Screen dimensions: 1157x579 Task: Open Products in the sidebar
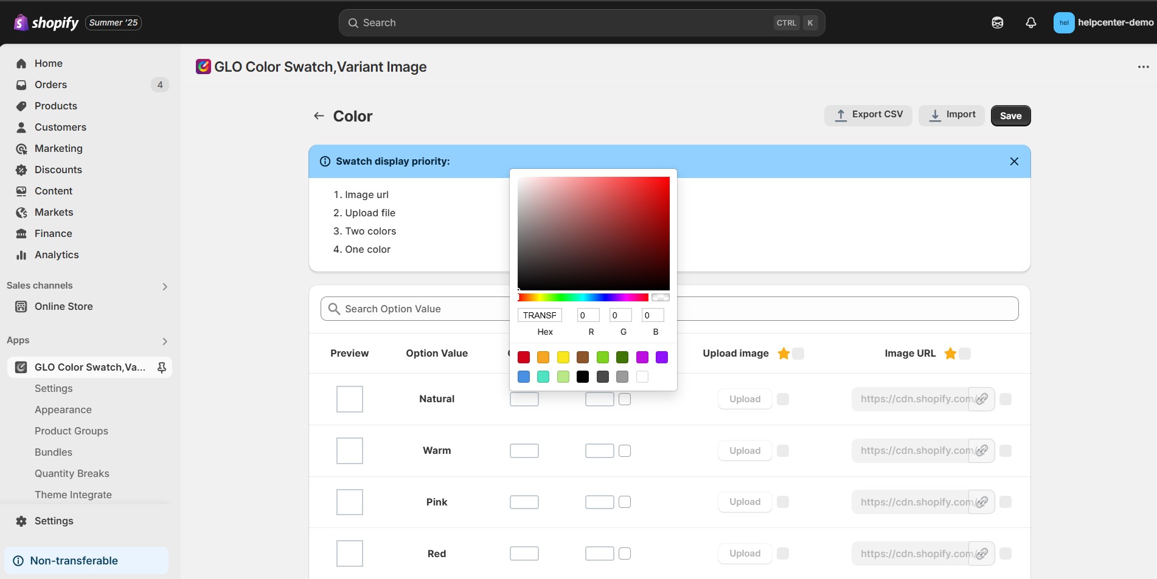[x=55, y=106]
